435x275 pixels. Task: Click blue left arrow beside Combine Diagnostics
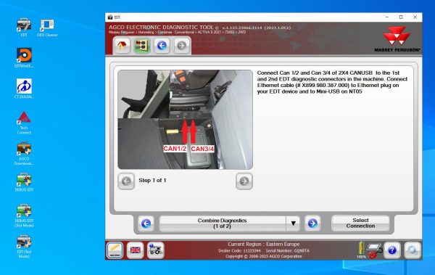[x=146, y=223]
